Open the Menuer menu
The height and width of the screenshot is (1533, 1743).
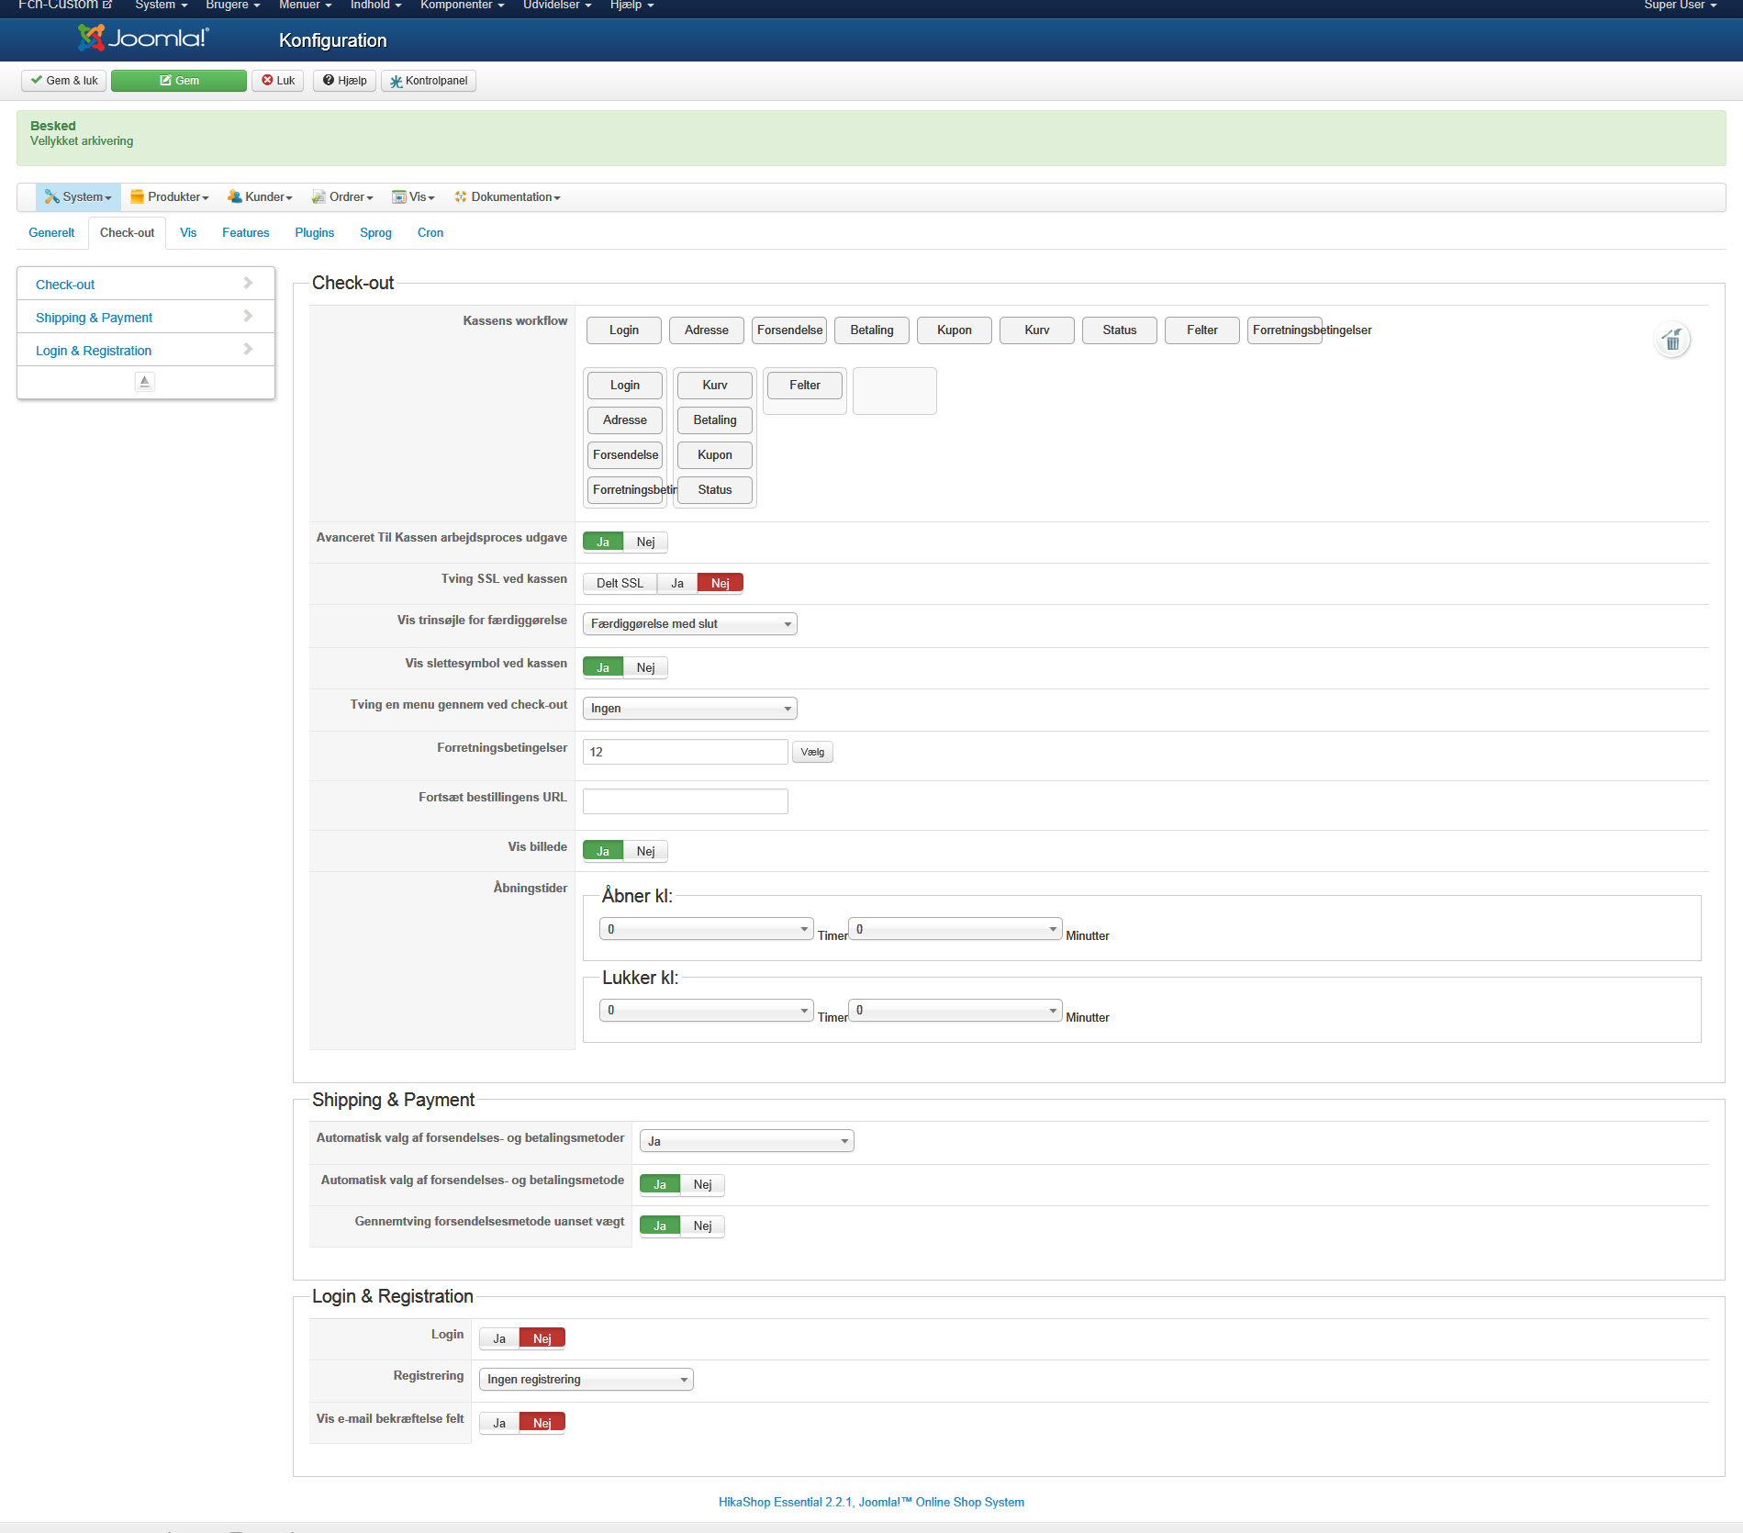(x=305, y=6)
